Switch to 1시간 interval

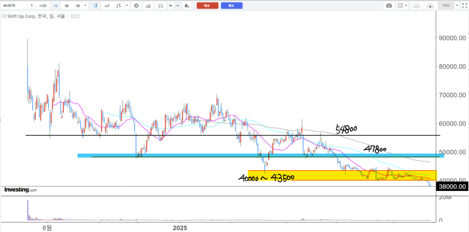tap(43, 6)
